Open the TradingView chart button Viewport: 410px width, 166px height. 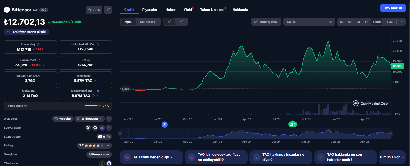(266, 22)
